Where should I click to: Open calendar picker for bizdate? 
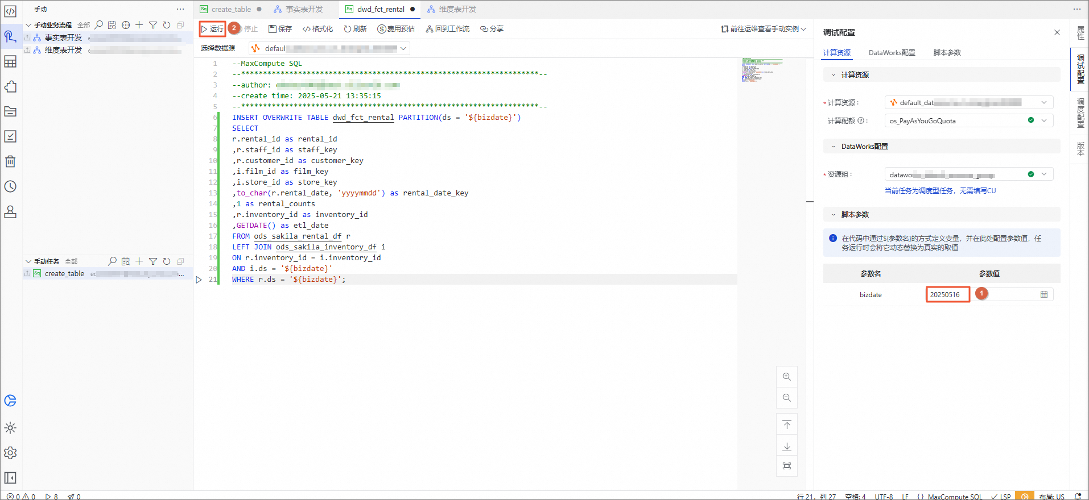pyautogui.click(x=1044, y=294)
